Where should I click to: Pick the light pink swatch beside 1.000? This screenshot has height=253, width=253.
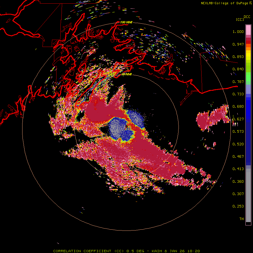coord(248,30)
